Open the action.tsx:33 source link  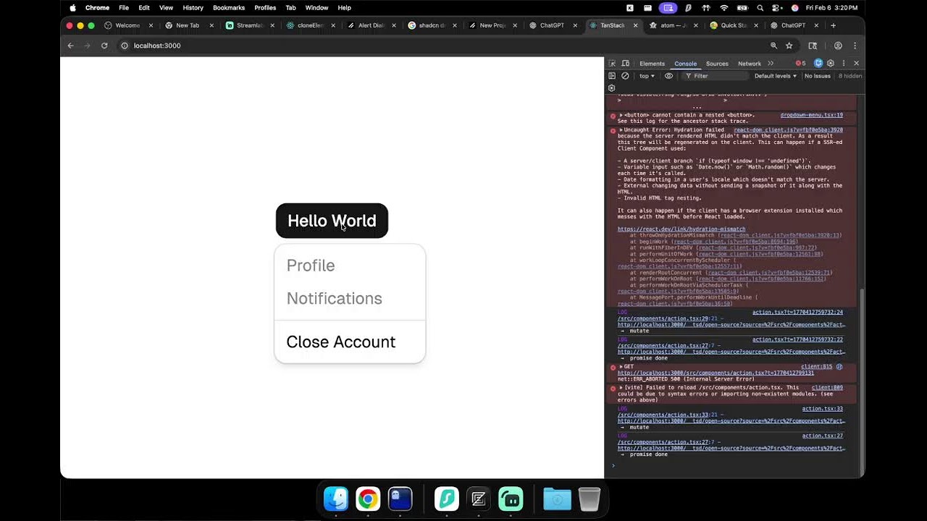point(822,409)
